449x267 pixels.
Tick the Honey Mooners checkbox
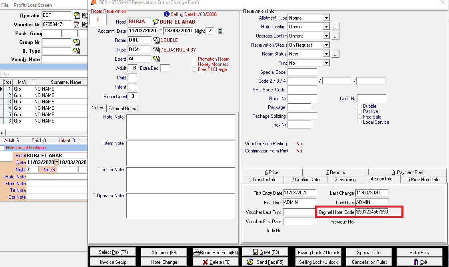coord(194,64)
